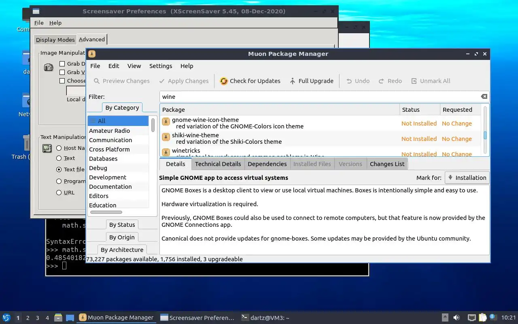Image resolution: width=518 pixels, height=324 pixels.
Task: Switch to workspace 2
Action: 28,318
